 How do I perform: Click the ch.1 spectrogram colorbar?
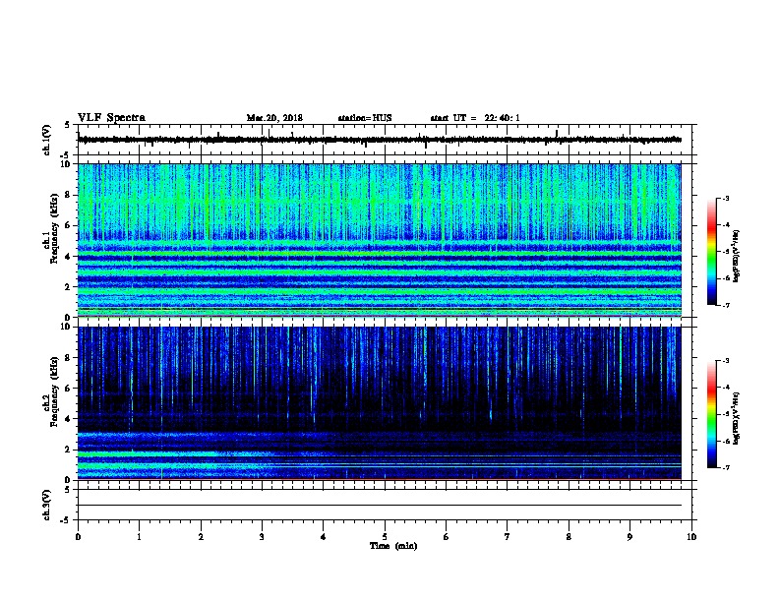pos(711,252)
